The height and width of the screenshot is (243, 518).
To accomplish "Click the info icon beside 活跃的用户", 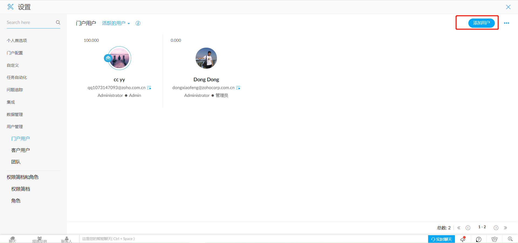I will pos(138,23).
